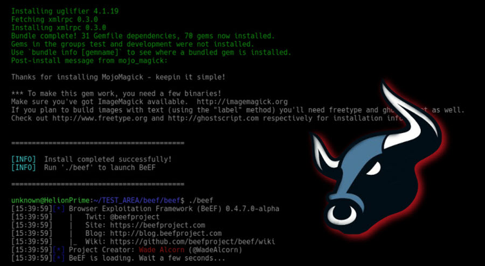
Task: Click the bull's white eye
Action: click(373, 169)
